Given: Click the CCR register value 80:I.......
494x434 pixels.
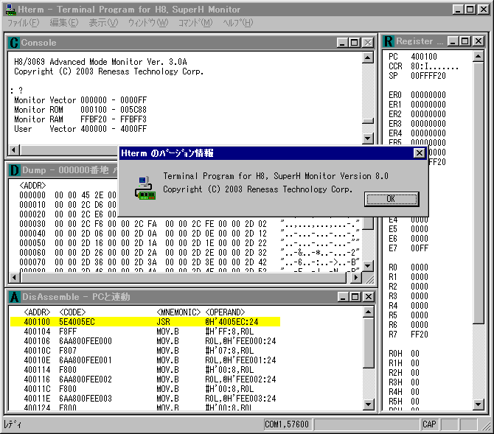Looking at the screenshot, I should point(434,66).
